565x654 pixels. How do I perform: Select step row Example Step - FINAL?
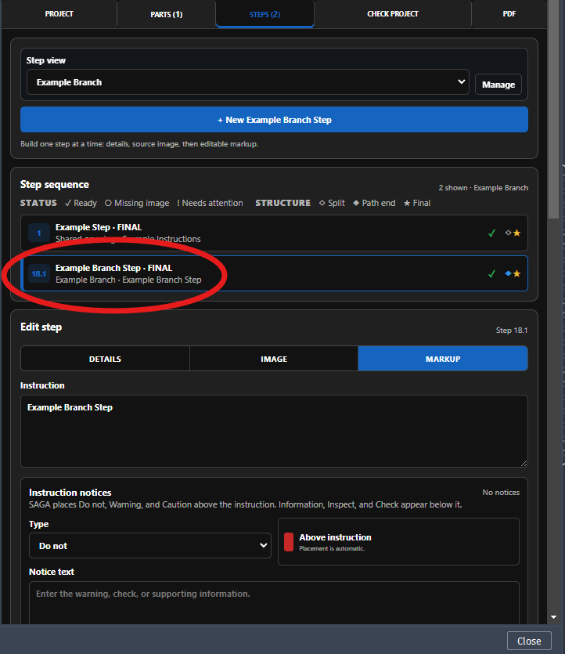(x=274, y=233)
